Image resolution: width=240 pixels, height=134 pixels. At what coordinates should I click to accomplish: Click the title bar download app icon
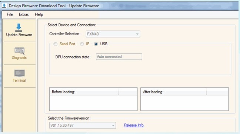(x=4, y=6)
